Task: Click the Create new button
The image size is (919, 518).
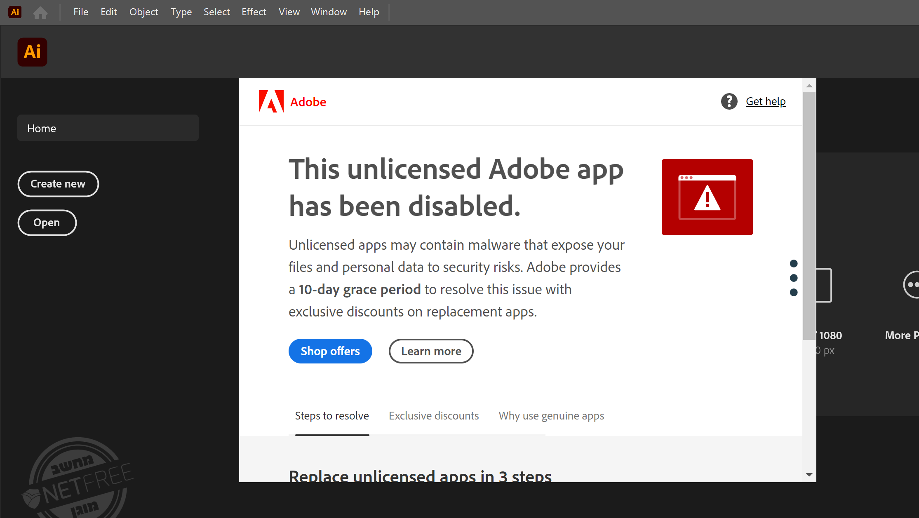Action: click(58, 184)
